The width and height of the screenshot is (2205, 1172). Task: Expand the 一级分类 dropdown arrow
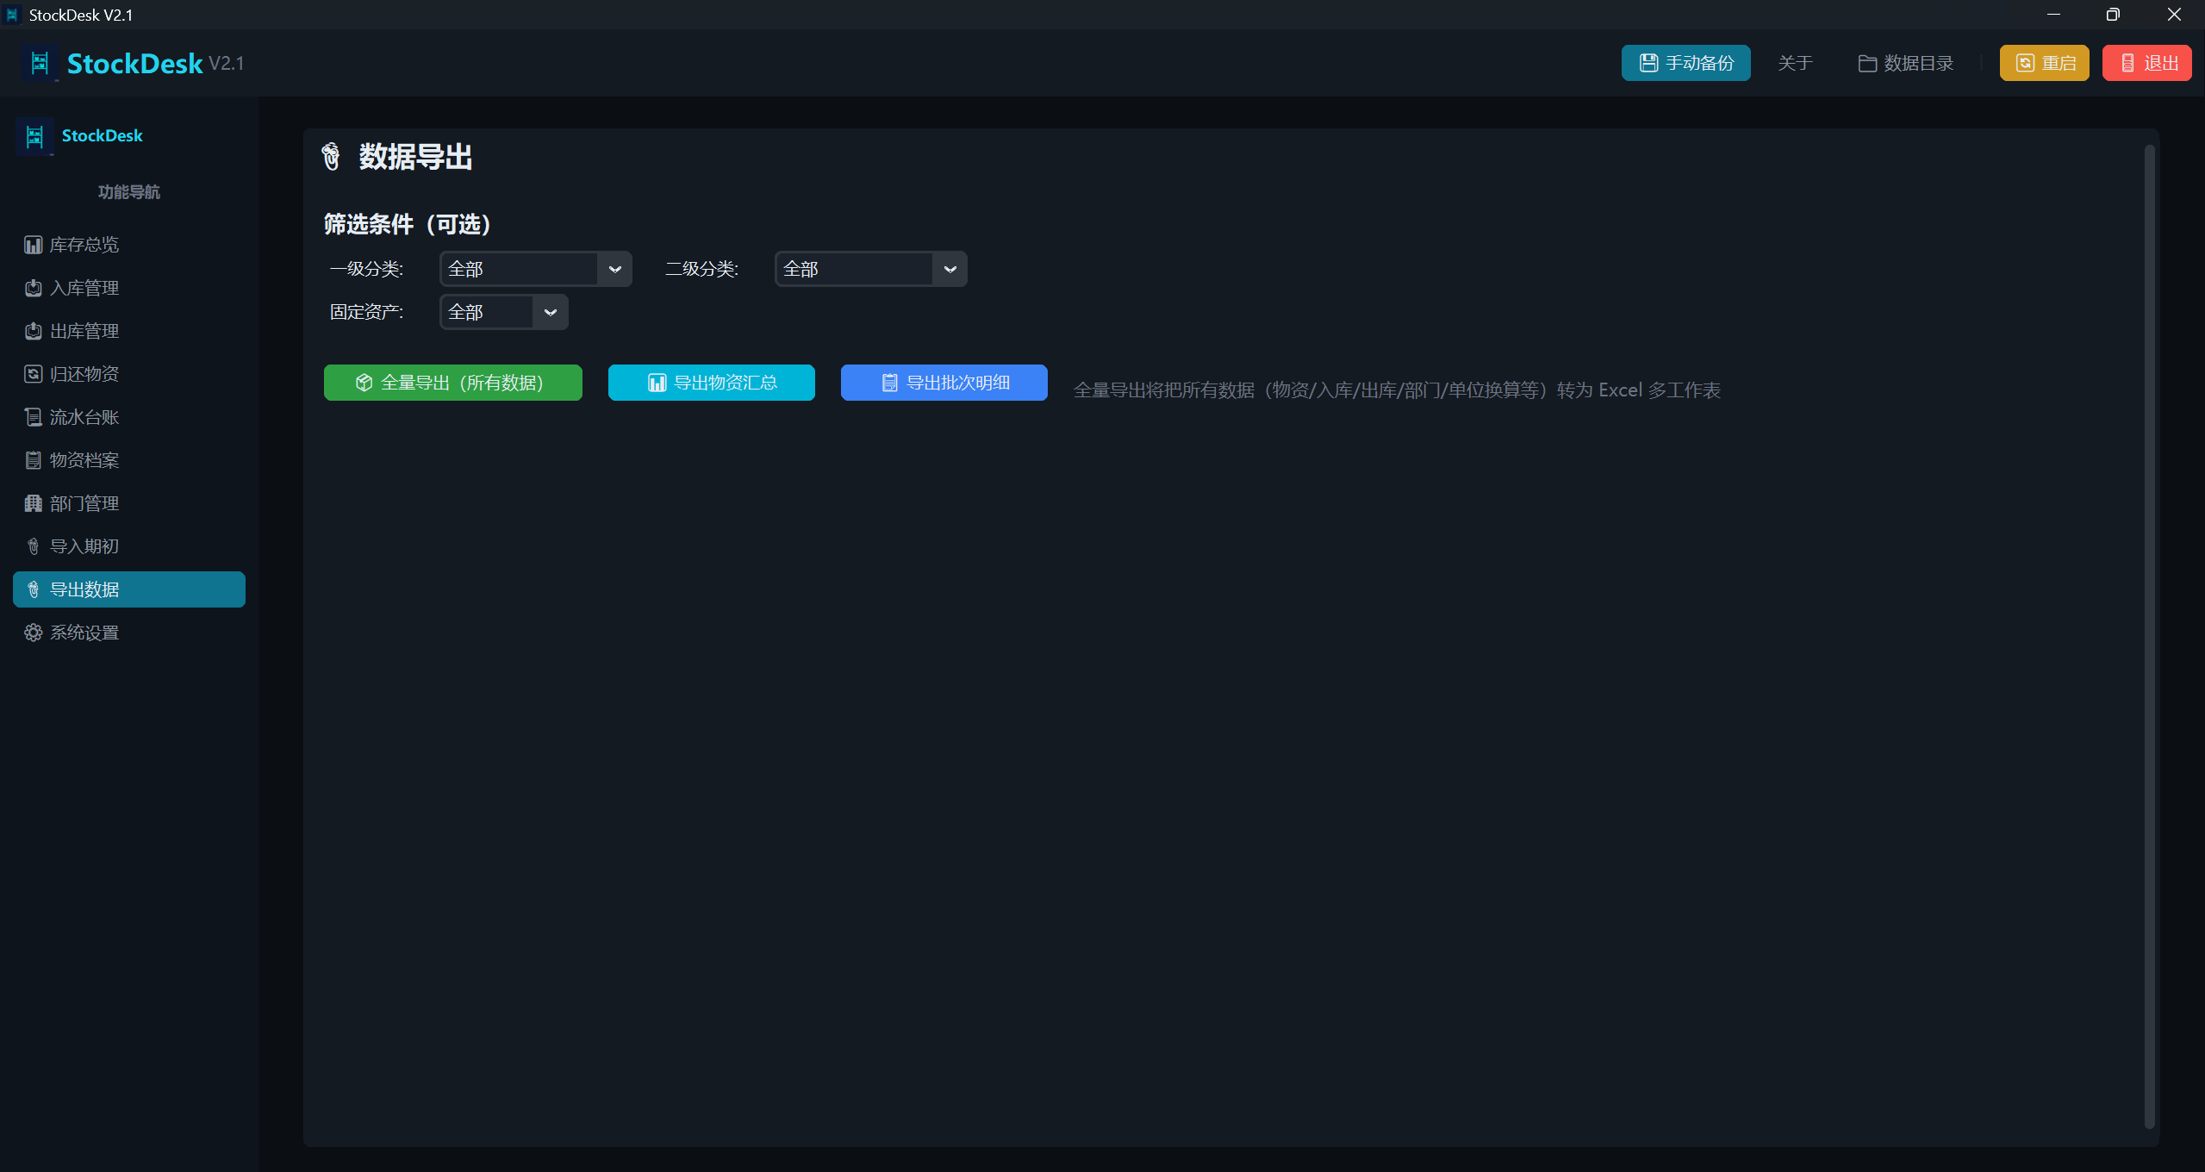pyautogui.click(x=614, y=269)
